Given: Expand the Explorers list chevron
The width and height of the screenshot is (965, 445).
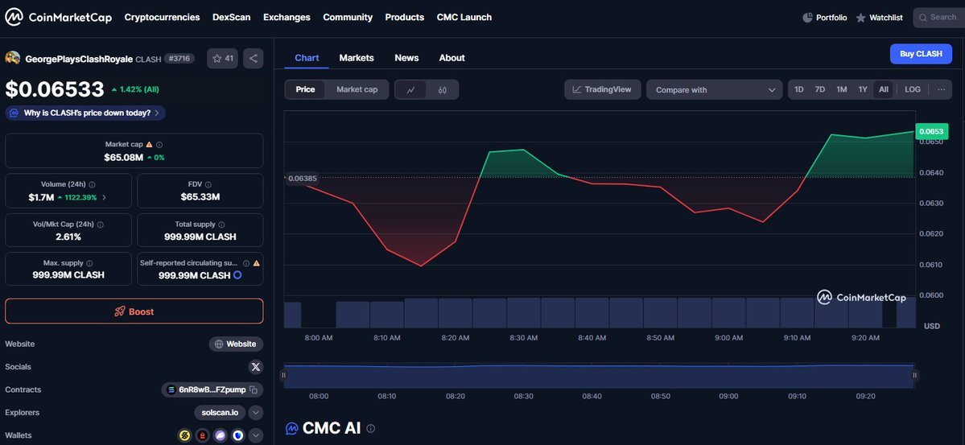Looking at the screenshot, I should (x=255, y=413).
